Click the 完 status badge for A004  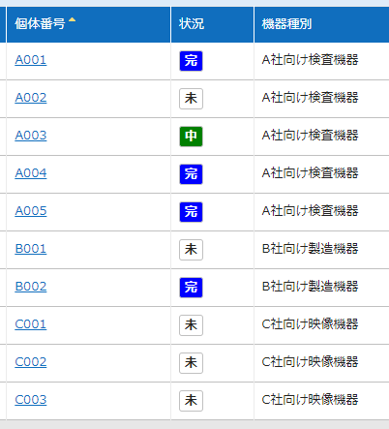pos(191,174)
